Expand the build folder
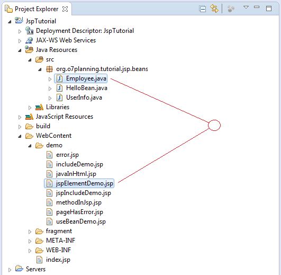 click(x=20, y=127)
